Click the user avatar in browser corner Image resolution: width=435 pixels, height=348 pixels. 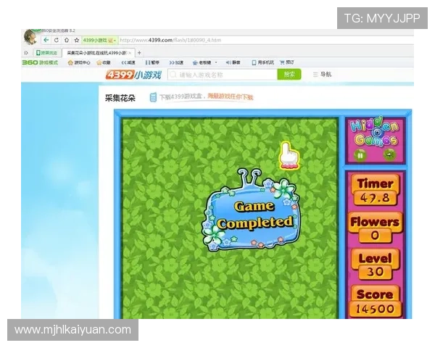pos(30,37)
